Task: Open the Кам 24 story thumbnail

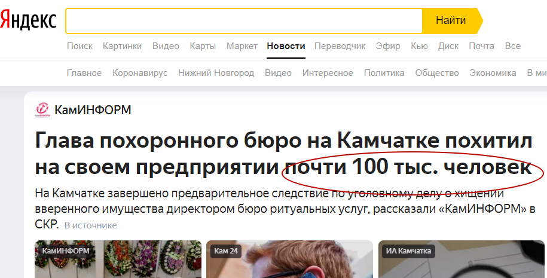Action: [x=289, y=259]
